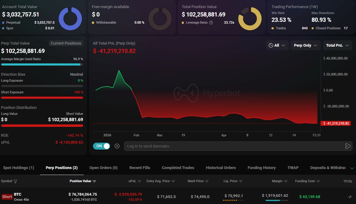The height and width of the screenshot is (204, 356).
Task: Click the paper plane send danmaku icon
Action: point(348,146)
